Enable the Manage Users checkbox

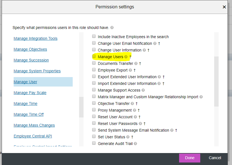click(x=94, y=56)
